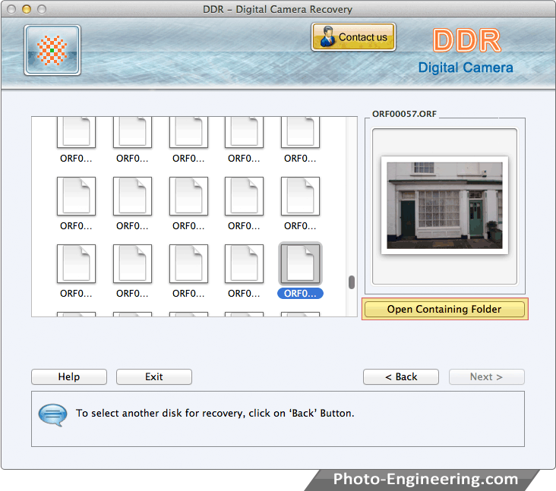Click the disabled Next > button

[x=486, y=376]
